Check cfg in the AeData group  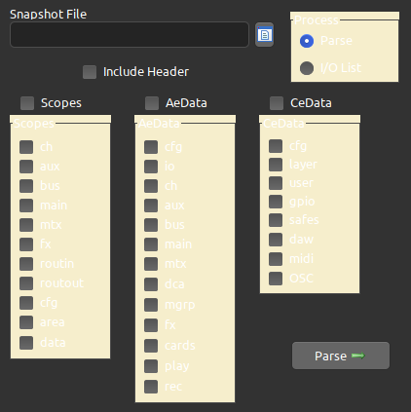point(151,147)
